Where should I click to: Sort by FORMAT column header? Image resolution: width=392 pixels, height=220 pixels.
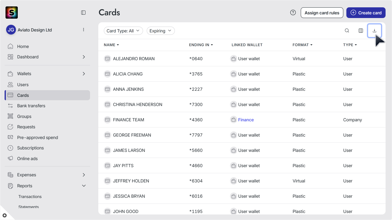pos(303,45)
